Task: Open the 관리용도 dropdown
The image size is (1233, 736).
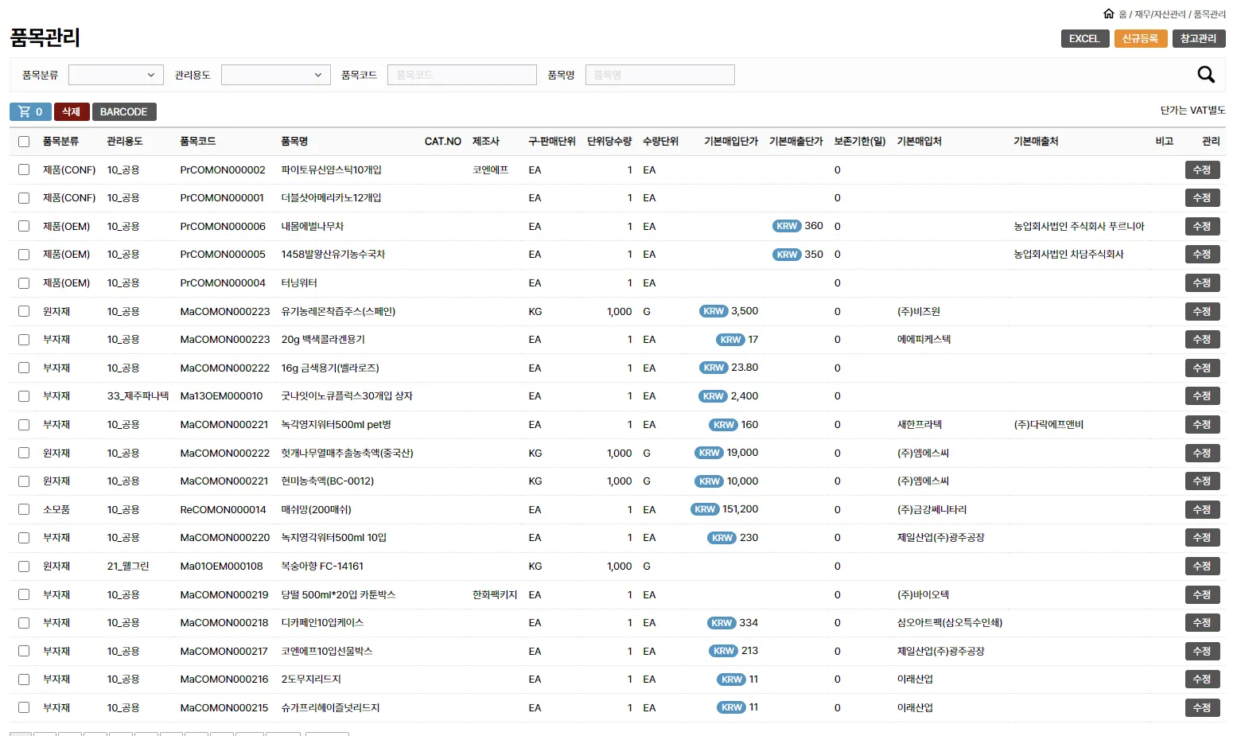Action: pyautogui.click(x=275, y=74)
